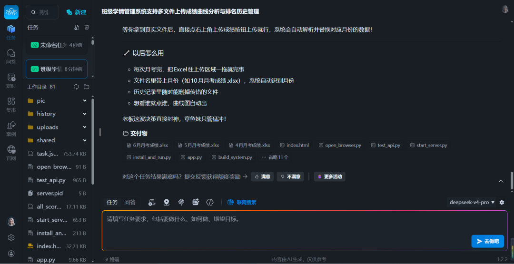
Task: Toggle 联网搜索 web search
Action: pyautogui.click(x=242, y=203)
